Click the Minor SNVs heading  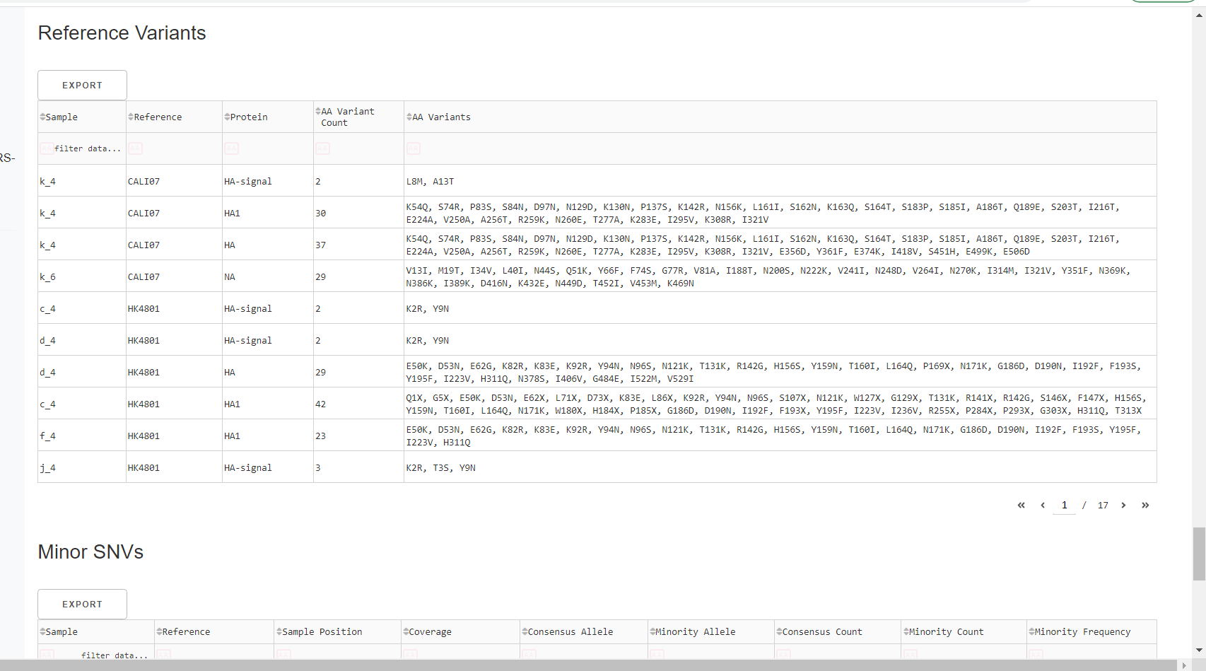[x=90, y=552]
